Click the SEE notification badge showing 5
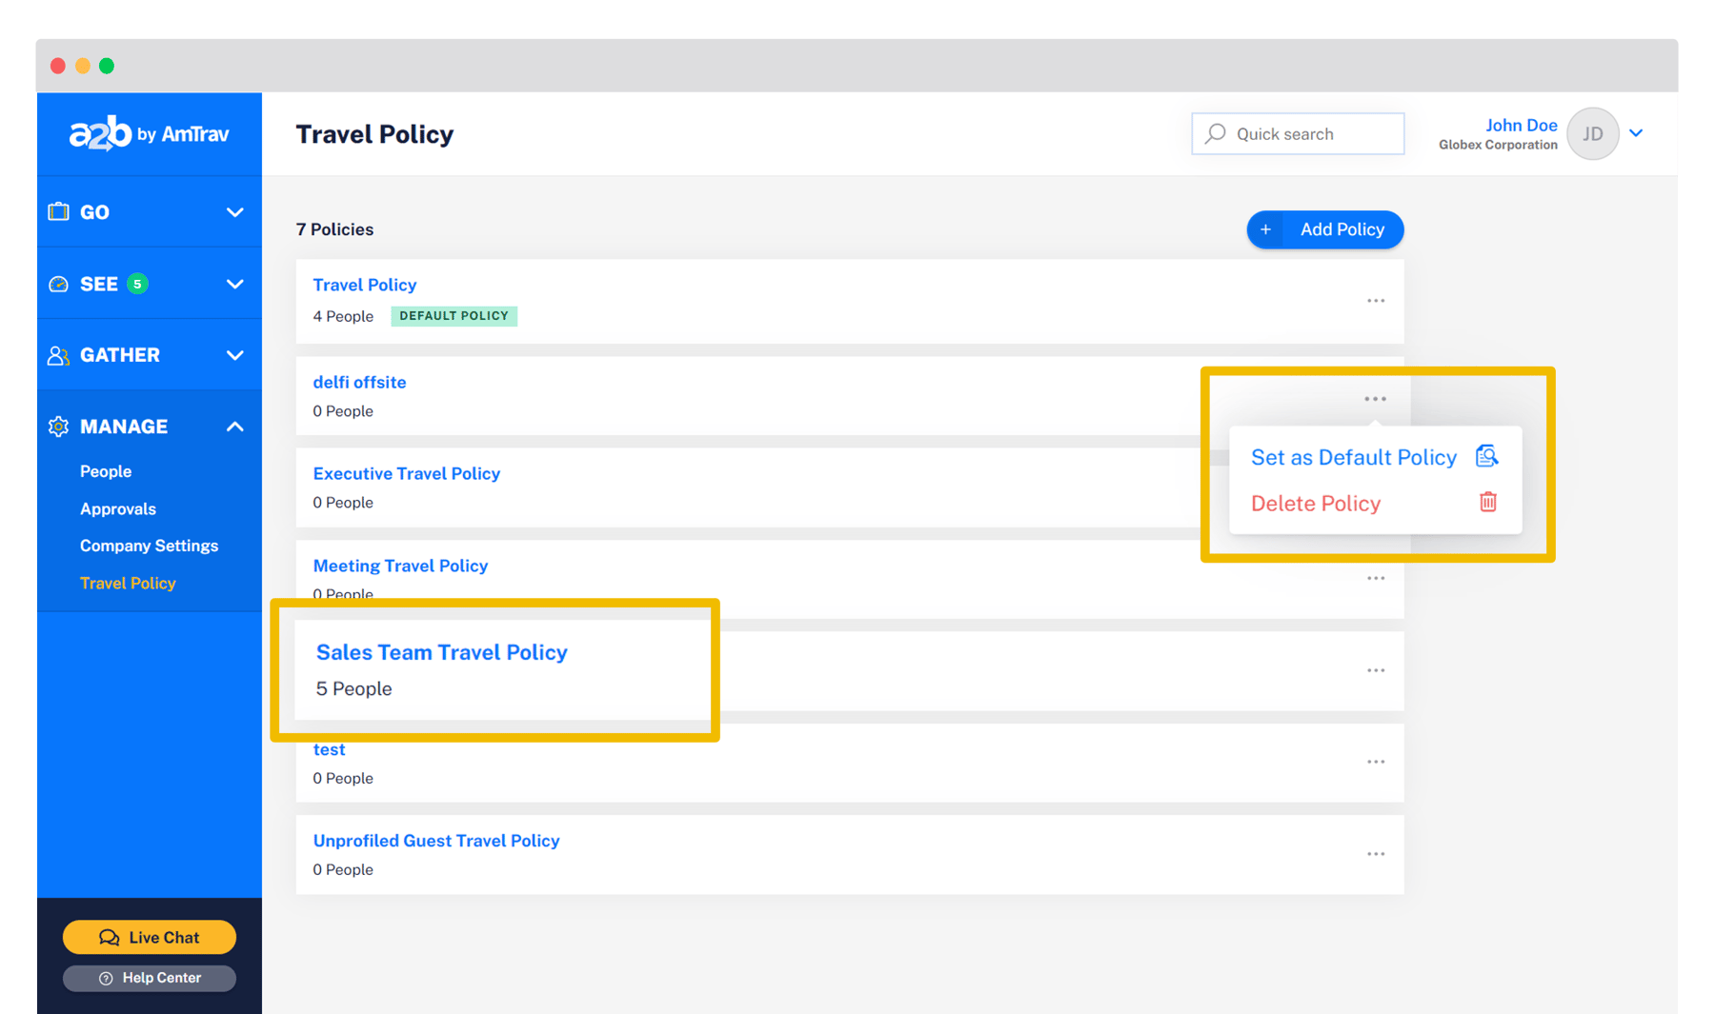The image size is (1715, 1014). [137, 283]
